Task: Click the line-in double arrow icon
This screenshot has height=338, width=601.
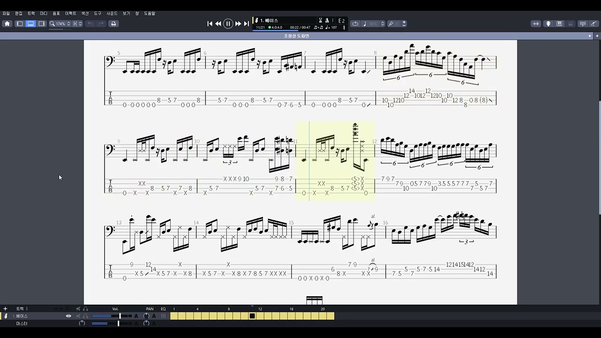Action: click(536, 23)
